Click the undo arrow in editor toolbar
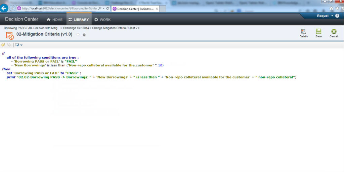 click(3, 45)
